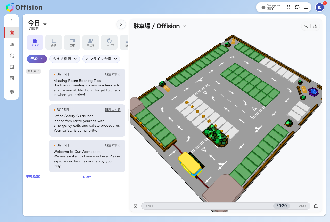This screenshot has width=330, height=222.
Task: Open the notifications bell
Action: click(306, 7)
